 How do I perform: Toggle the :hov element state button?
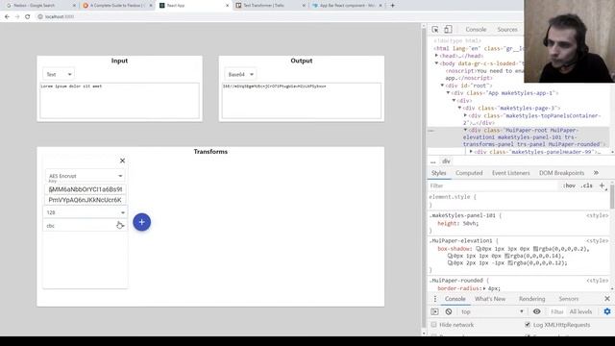coord(569,185)
